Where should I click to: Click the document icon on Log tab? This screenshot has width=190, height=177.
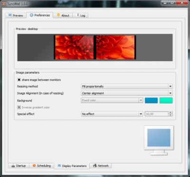pyautogui.click(x=78, y=15)
